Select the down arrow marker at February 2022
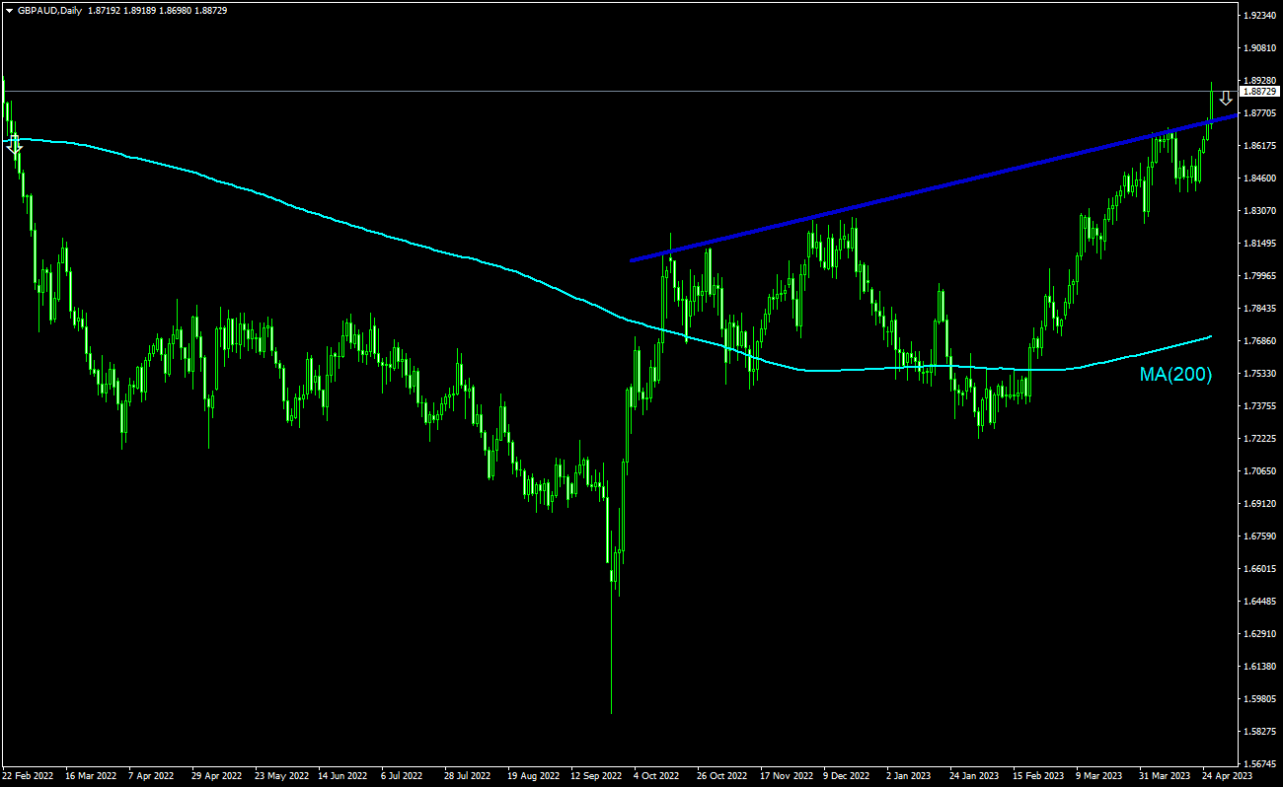The width and height of the screenshot is (1283, 787). click(x=14, y=145)
